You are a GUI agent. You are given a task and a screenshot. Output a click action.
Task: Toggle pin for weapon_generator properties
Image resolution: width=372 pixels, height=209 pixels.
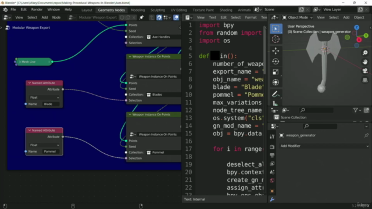(x=366, y=135)
